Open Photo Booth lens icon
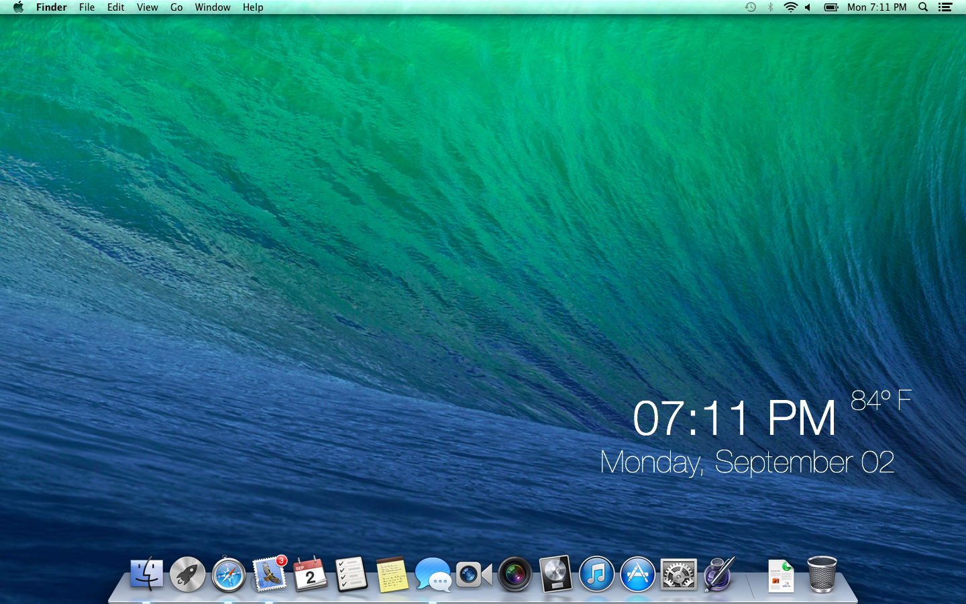 (x=515, y=575)
